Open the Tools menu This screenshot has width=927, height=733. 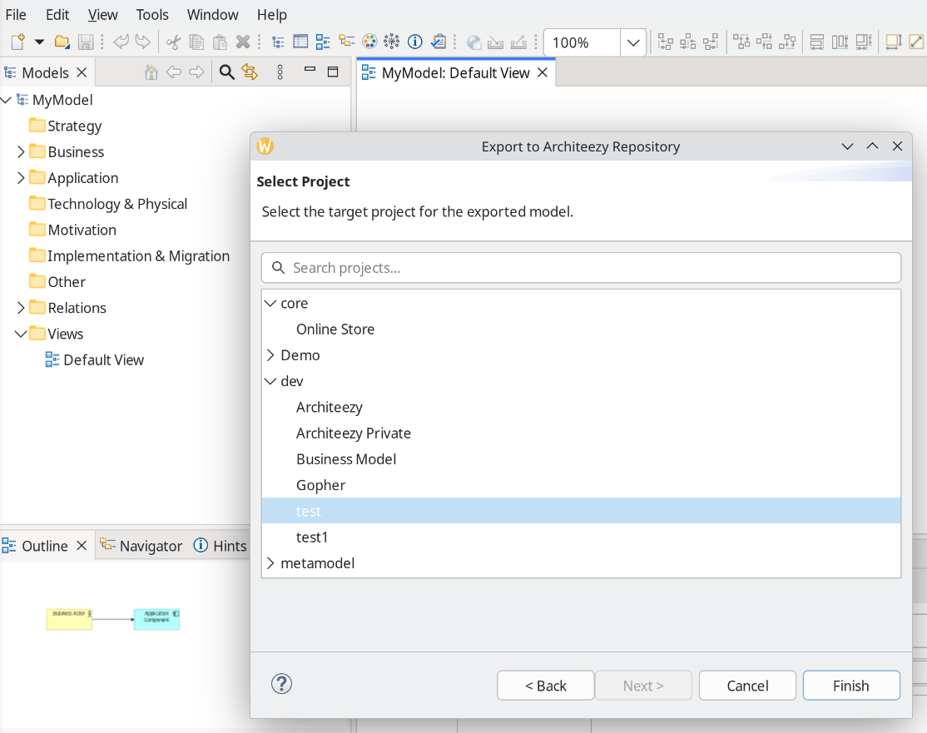tap(152, 15)
